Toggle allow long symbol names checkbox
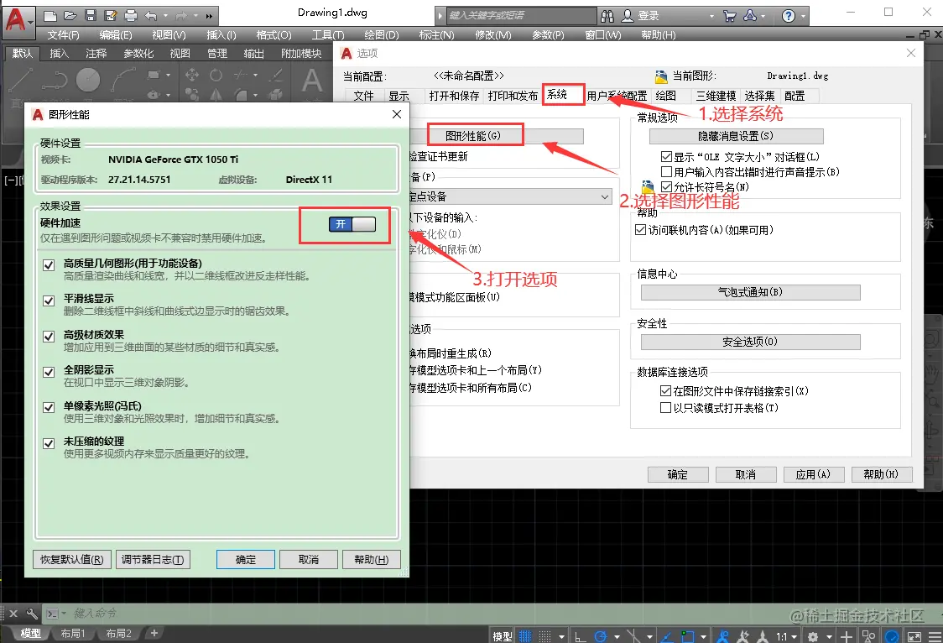 click(x=666, y=187)
